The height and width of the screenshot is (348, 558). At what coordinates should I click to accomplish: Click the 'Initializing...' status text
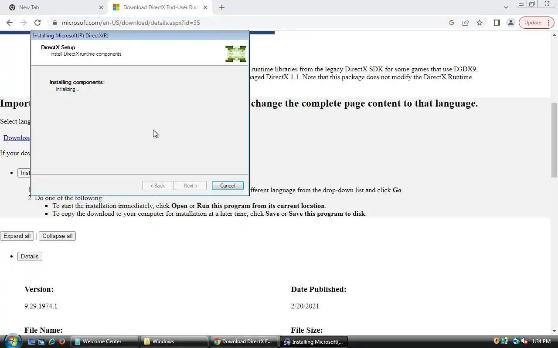click(68, 89)
